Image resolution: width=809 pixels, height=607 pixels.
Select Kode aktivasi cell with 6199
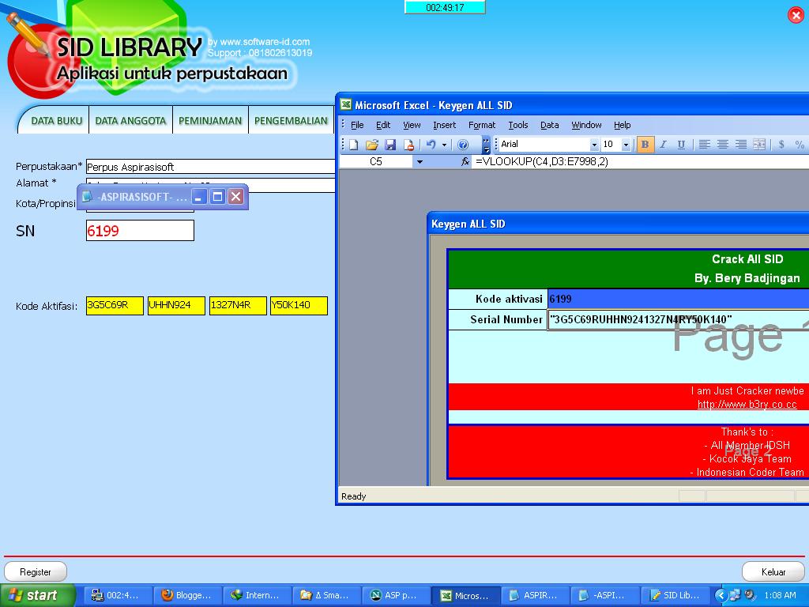point(678,299)
